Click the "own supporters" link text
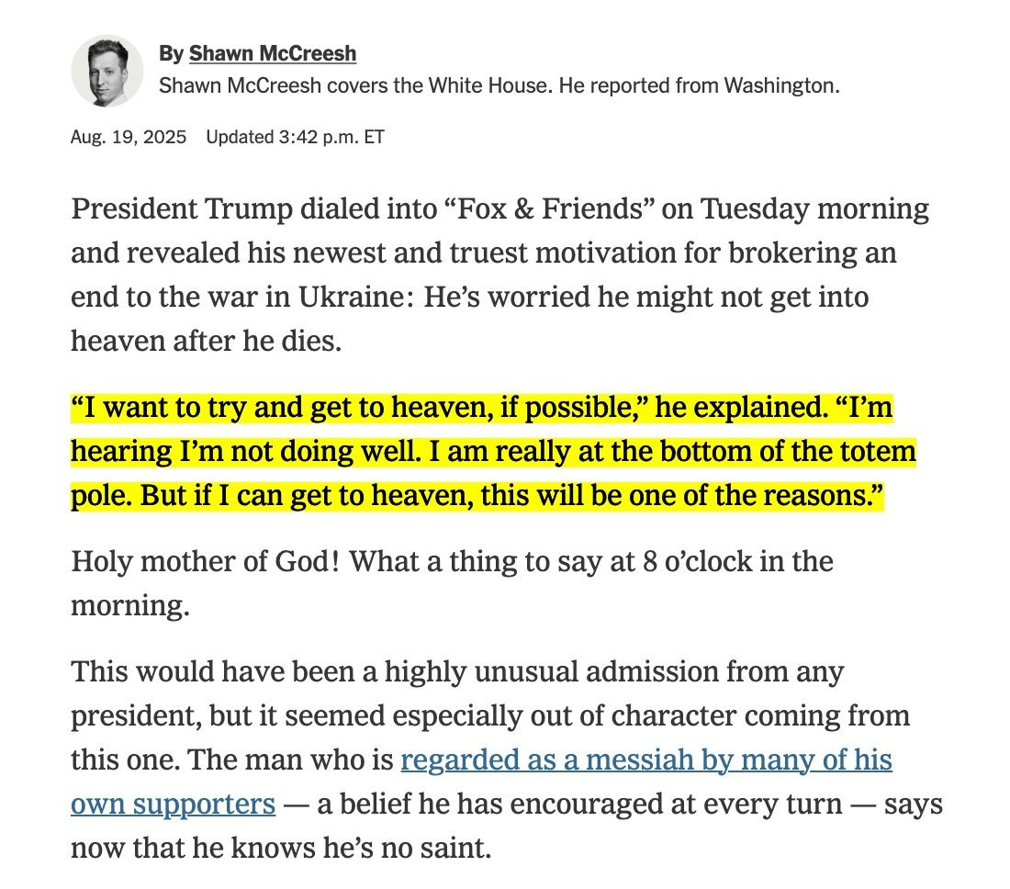This screenshot has width=1010, height=889. click(174, 804)
